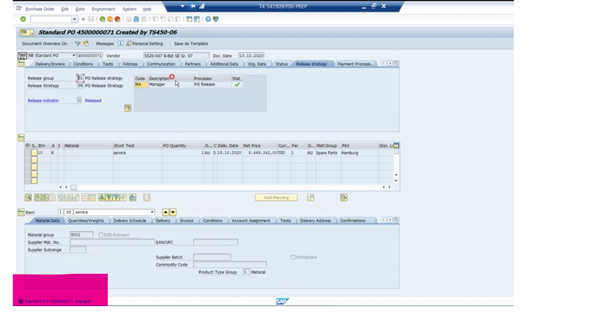This screenshot has height=325, width=590.
Task: Click the header tabs scroll right arrow
Action: (x=390, y=63)
